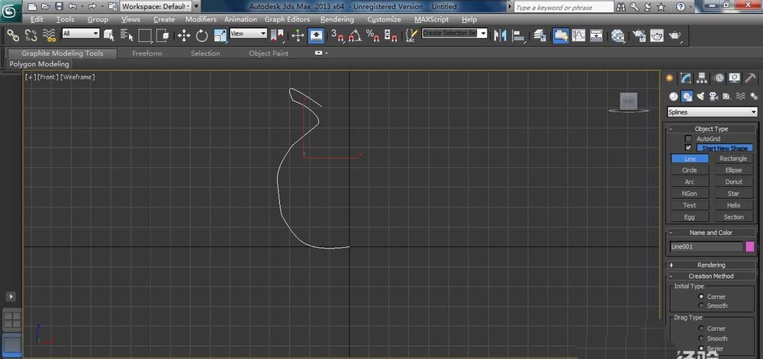Select Corner under Initial Type
The image size is (763, 359).
pos(701,296)
